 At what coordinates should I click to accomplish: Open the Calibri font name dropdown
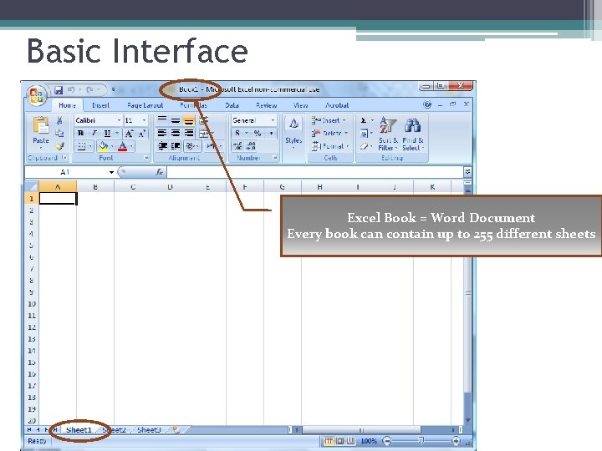click(x=119, y=120)
